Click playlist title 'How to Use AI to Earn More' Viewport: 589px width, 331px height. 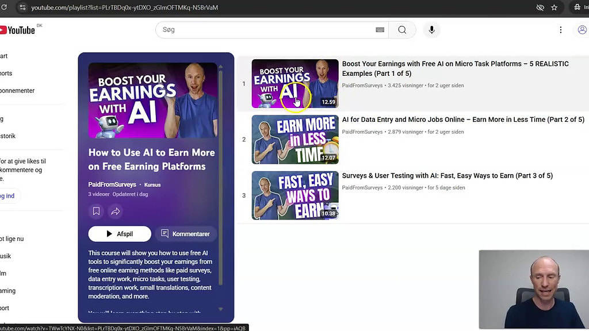point(151,160)
